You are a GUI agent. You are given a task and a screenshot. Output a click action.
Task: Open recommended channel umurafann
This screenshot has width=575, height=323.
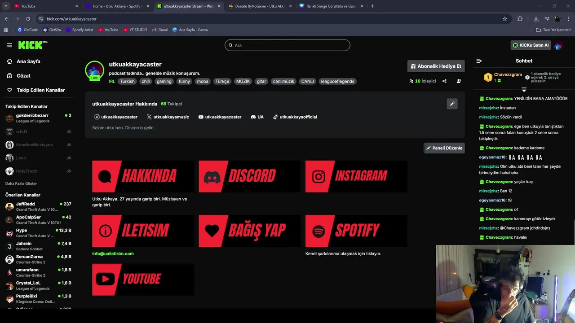coord(38,272)
